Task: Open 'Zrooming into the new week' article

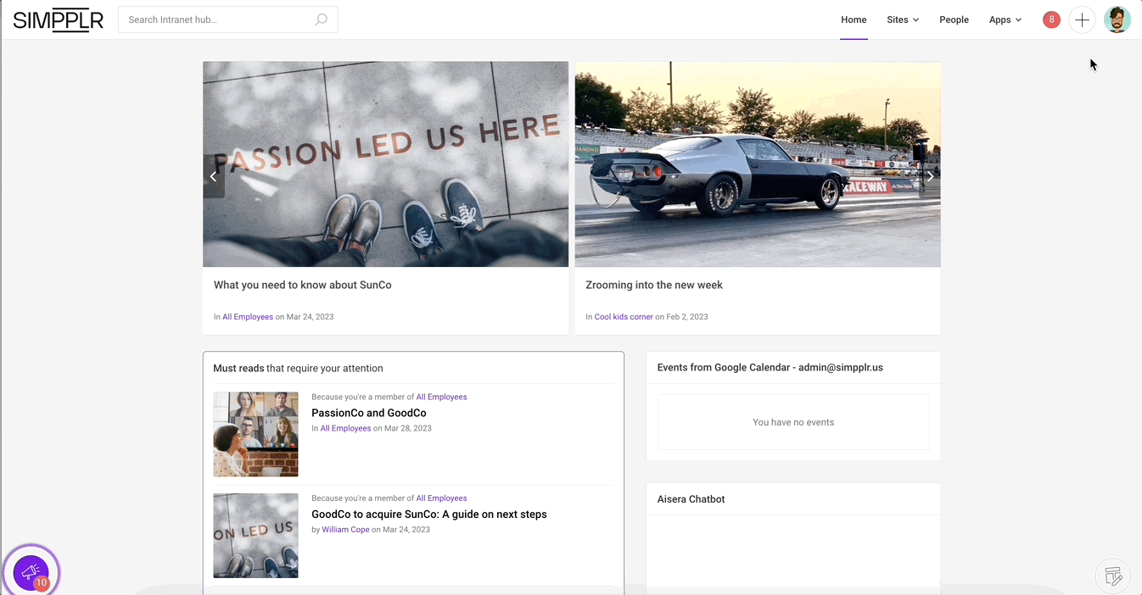Action: [x=654, y=285]
